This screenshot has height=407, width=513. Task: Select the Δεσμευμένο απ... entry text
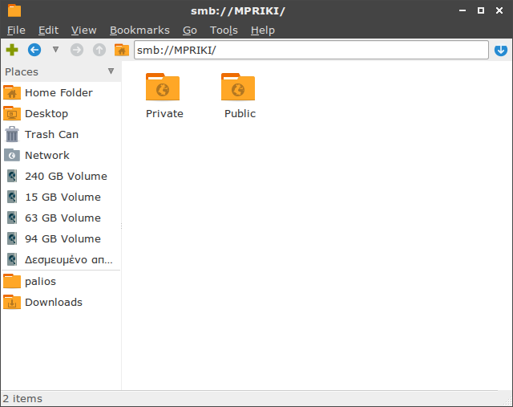[x=69, y=260]
